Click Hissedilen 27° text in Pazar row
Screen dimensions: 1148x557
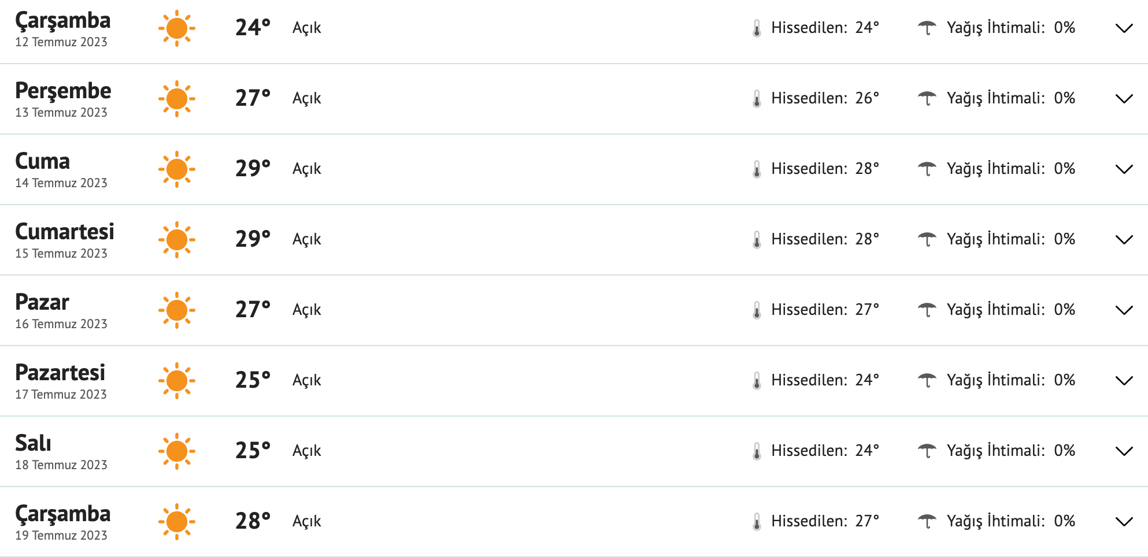[825, 310]
